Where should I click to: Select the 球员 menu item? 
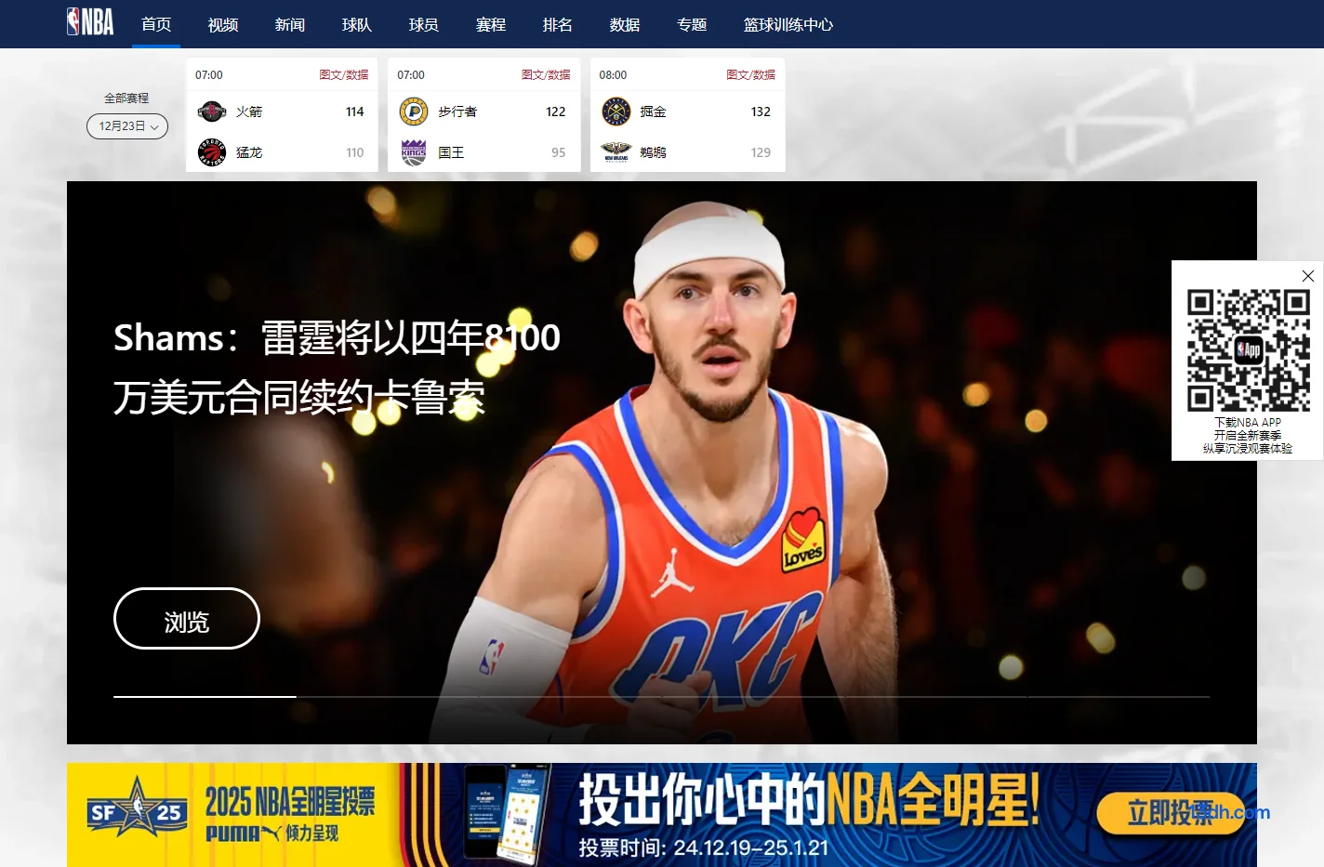pos(424,24)
